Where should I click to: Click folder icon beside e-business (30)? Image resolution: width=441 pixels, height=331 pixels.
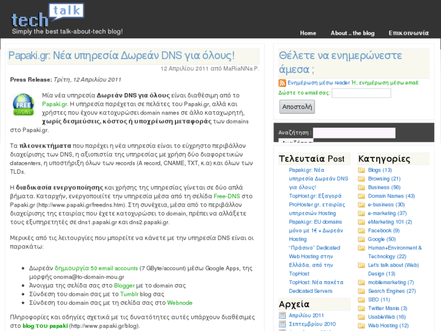(x=362, y=205)
